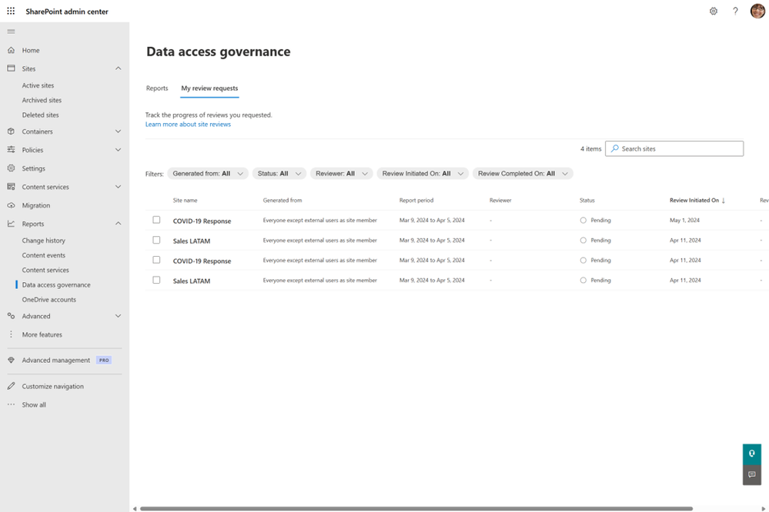
Task: Click the May 1, 2024 date cell
Action: [684, 221]
